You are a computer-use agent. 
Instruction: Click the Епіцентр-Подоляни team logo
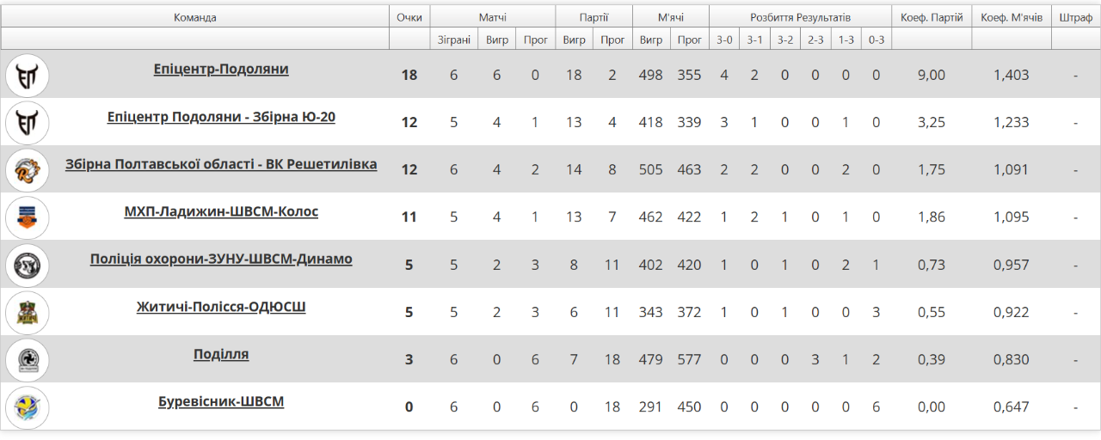pyautogui.click(x=28, y=75)
